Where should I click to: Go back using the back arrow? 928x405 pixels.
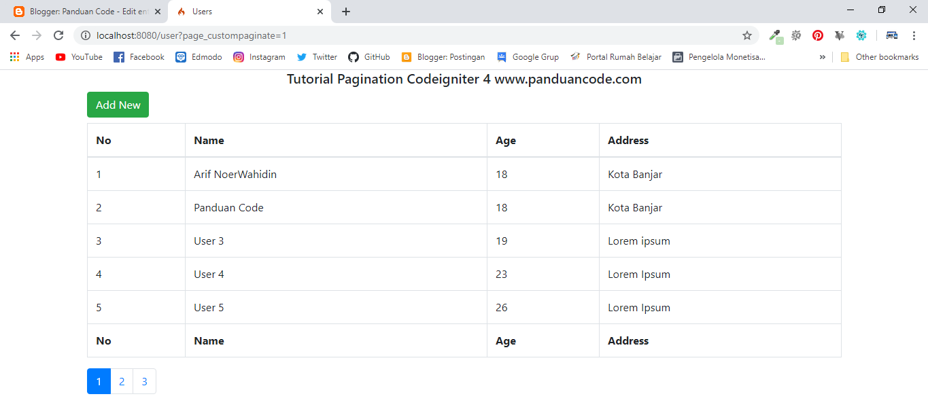tap(14, 35)
